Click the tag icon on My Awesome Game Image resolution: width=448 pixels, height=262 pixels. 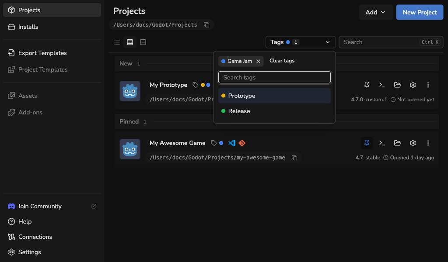(213, 143)
